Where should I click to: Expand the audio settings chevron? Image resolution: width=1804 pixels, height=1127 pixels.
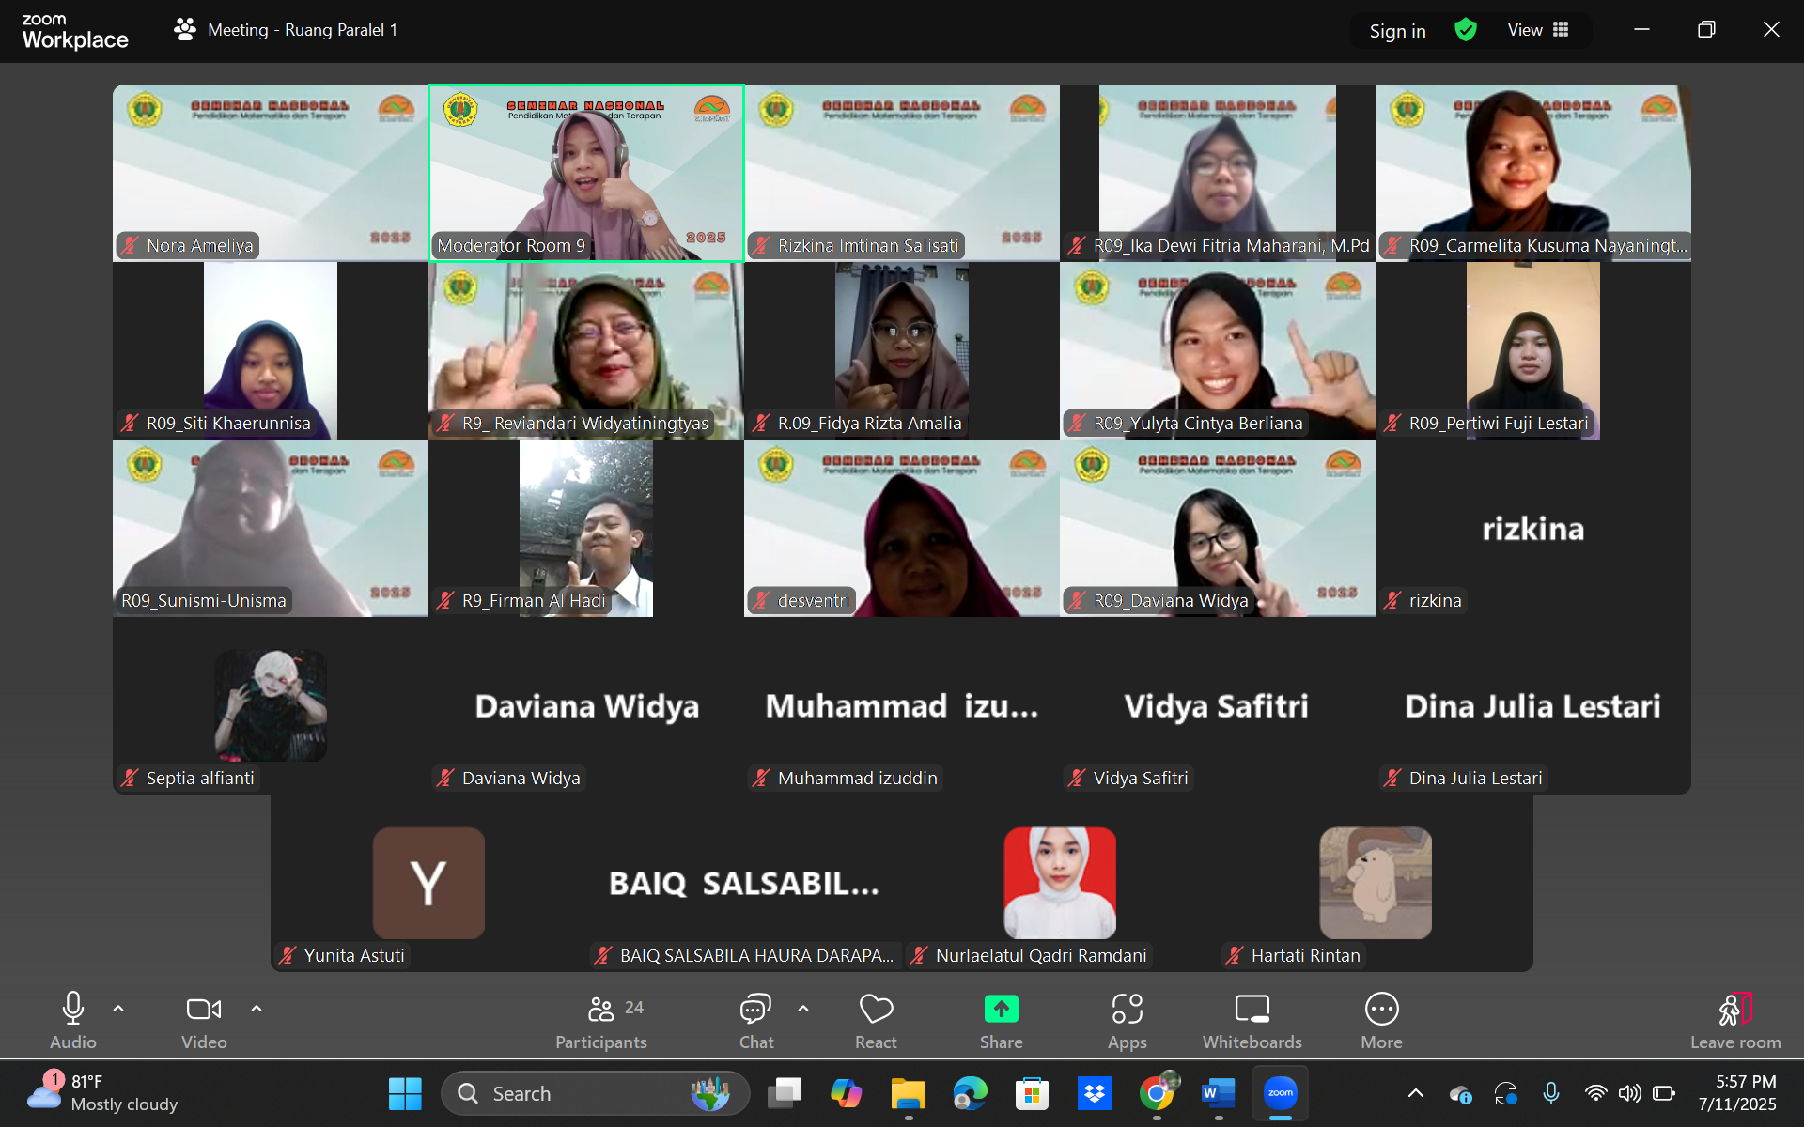click(x=118, y=1007)
